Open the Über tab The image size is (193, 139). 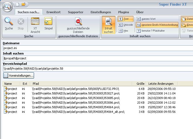click(140, 12)
